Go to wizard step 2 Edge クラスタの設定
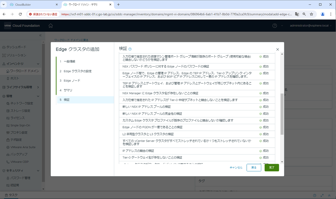 [85, 71]
